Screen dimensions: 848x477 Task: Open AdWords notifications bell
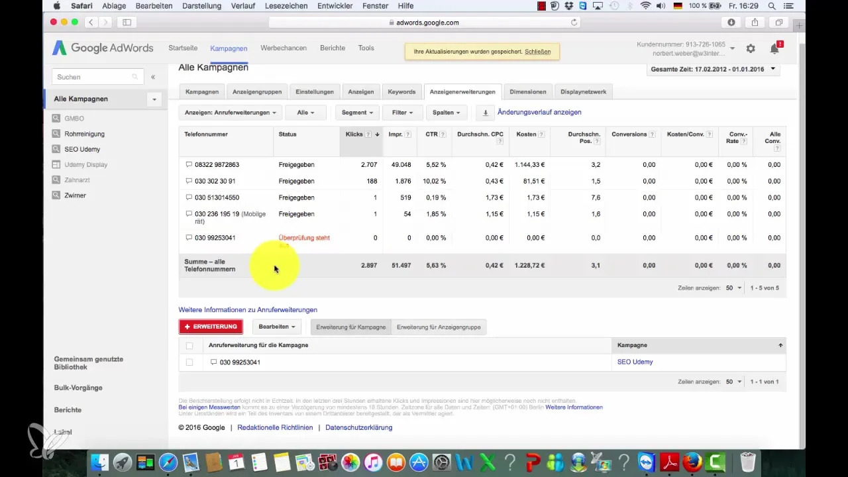774,48
